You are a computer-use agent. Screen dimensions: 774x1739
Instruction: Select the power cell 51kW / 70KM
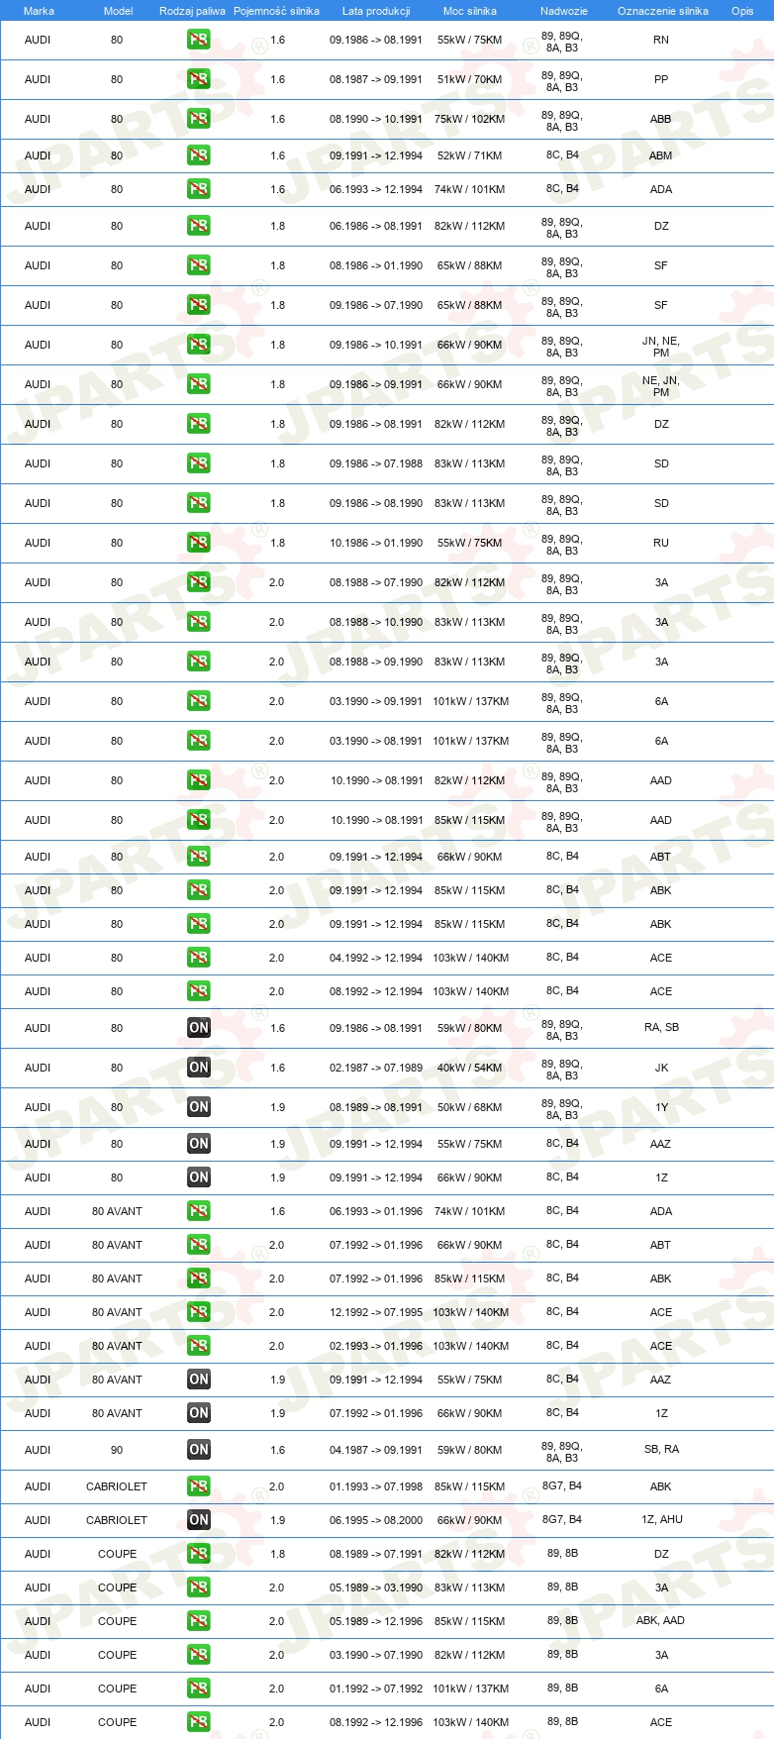[x=470, y=79]
